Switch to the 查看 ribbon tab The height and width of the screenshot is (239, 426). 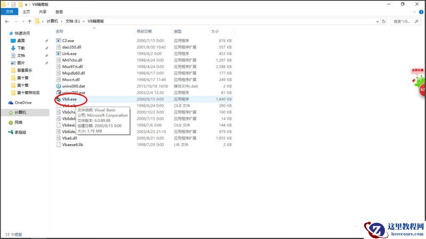coord(59,12)
